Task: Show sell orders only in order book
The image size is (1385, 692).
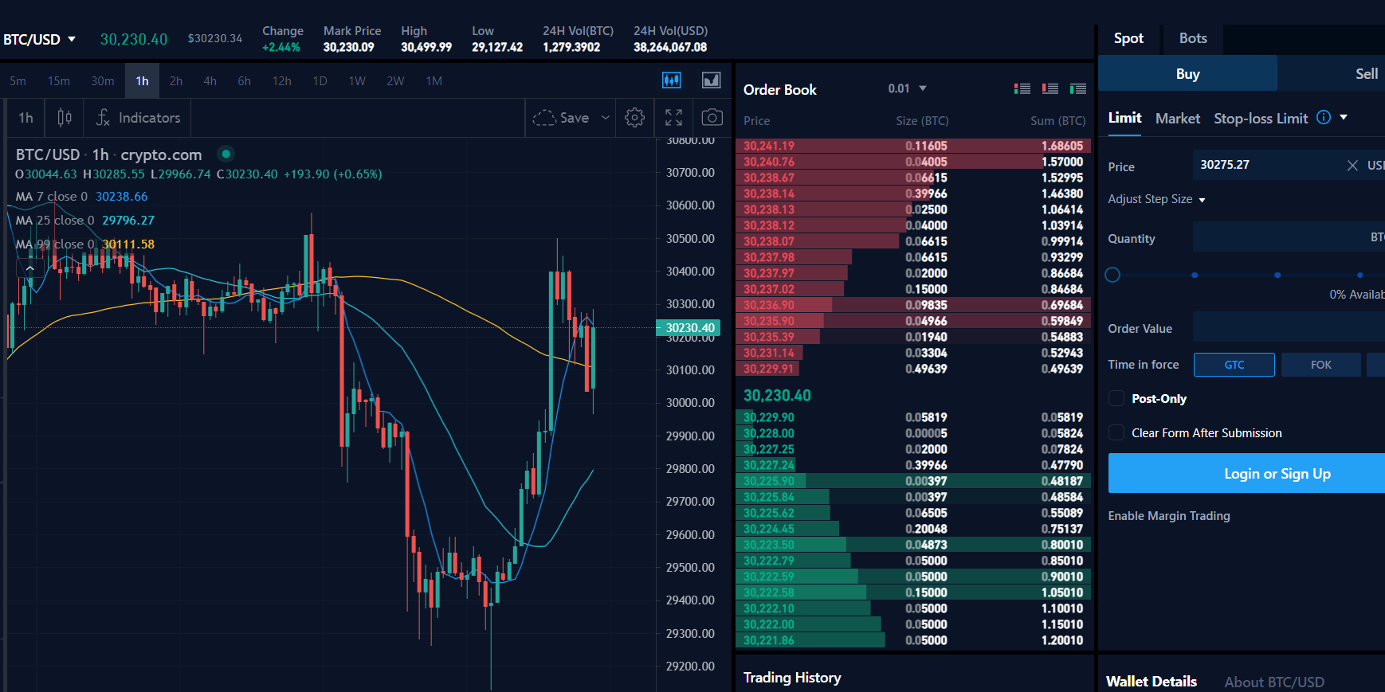Action: pyautogui.click(x=1050, y=89)
